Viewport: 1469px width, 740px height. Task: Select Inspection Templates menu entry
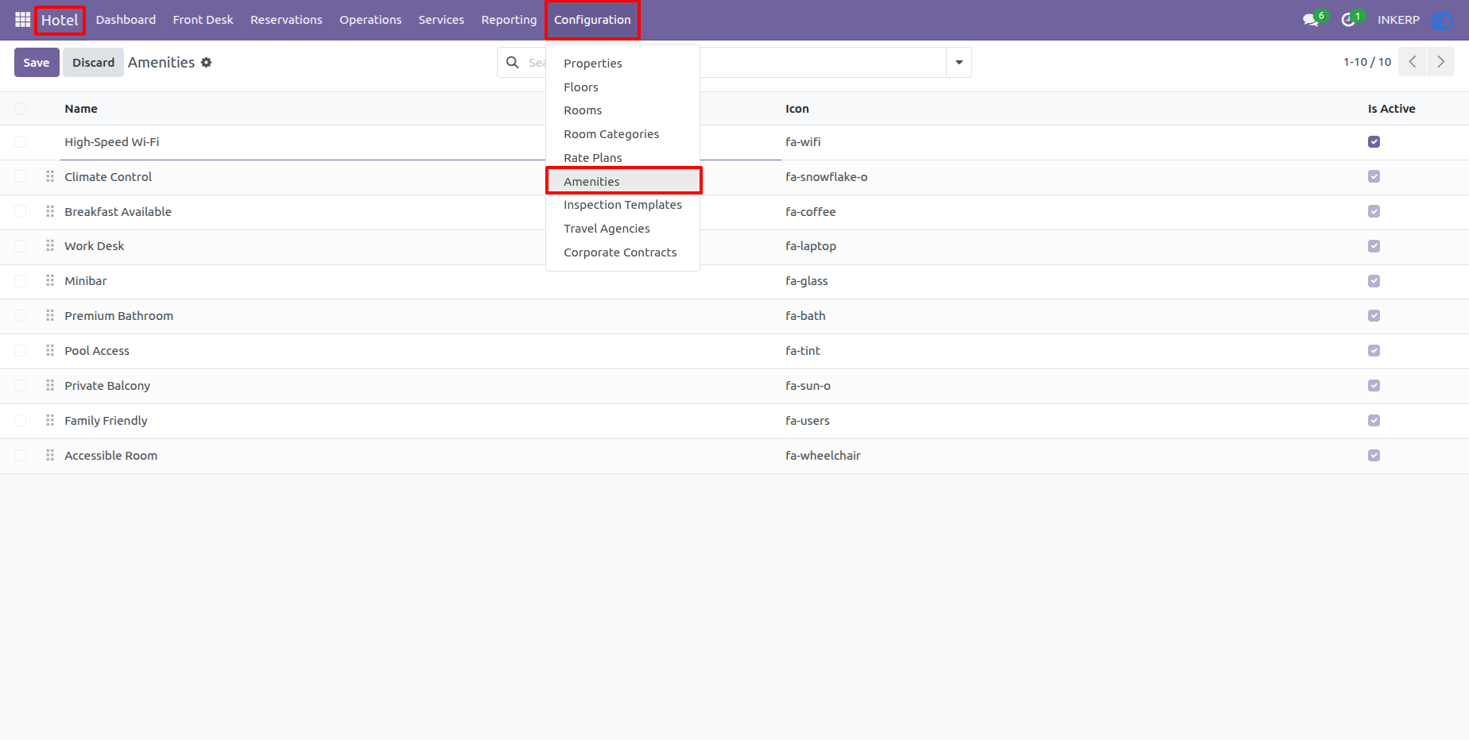click(622, 205)
